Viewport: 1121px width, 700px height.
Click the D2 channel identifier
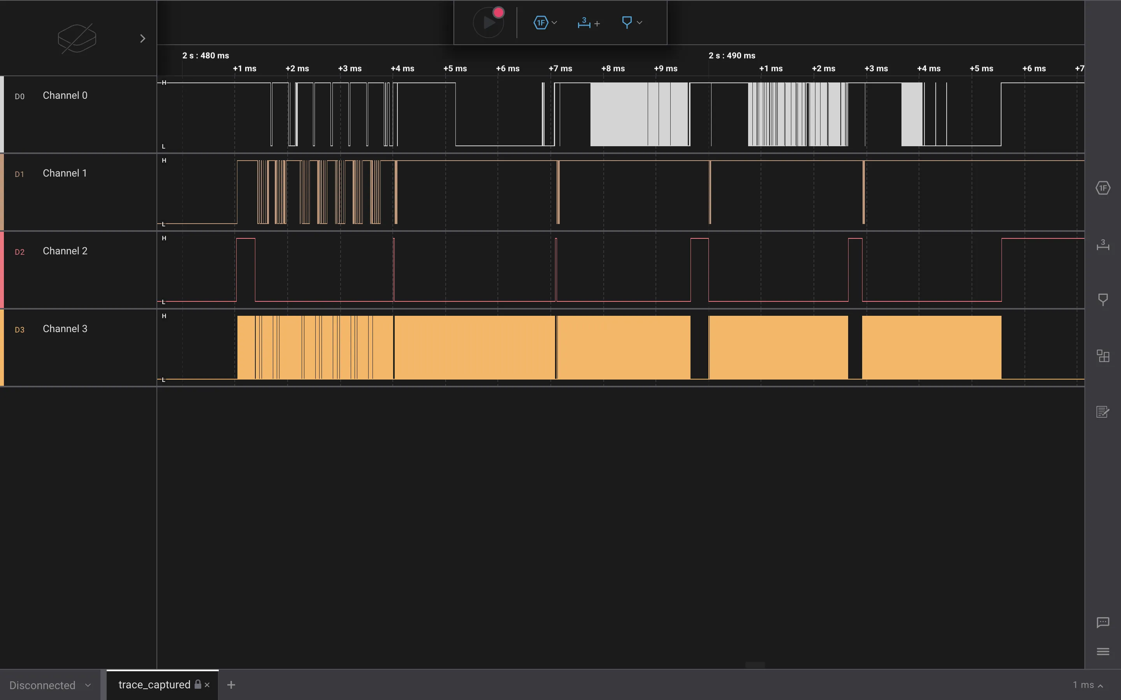click(x=19, y=252)
